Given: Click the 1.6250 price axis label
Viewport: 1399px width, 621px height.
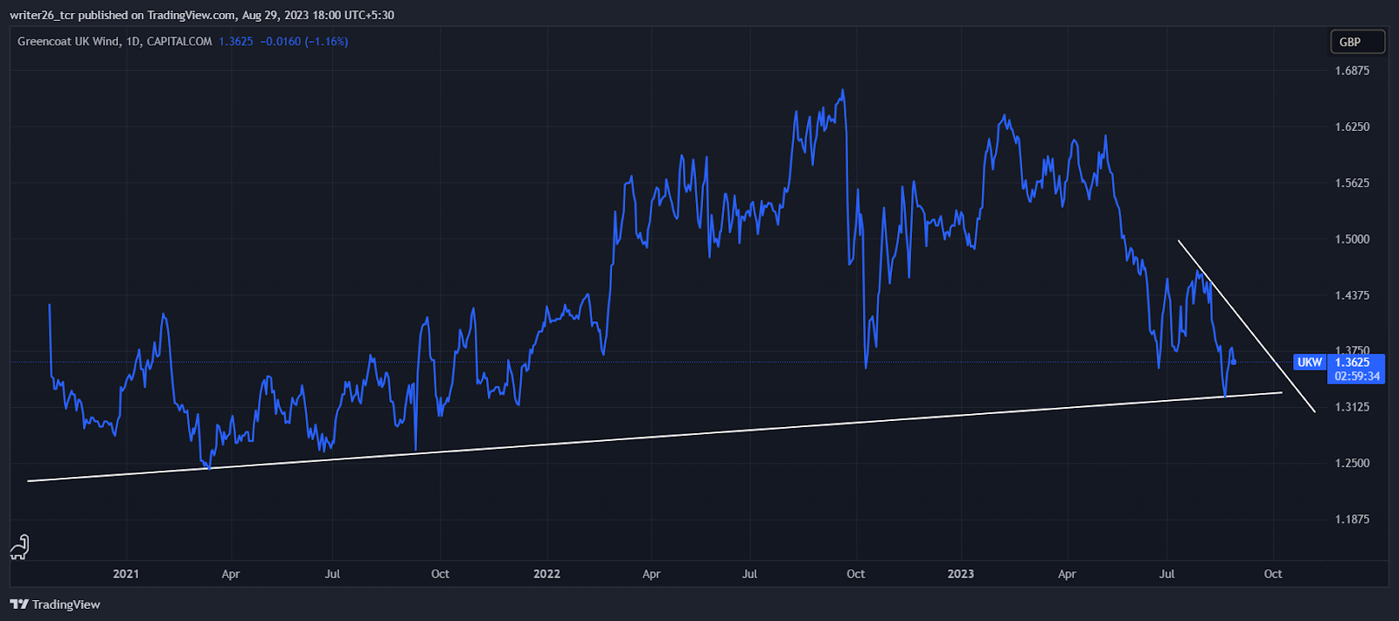Looking at the screenshot, I should [1352, 127].
